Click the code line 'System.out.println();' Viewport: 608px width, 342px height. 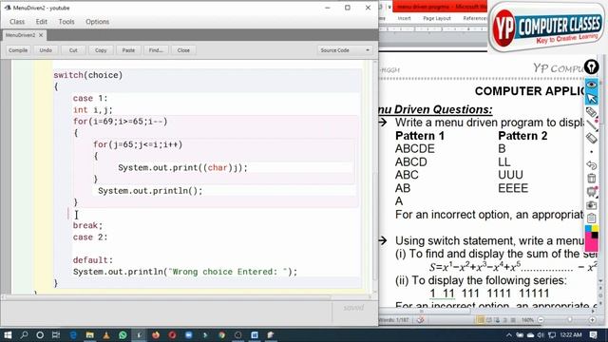150,191
